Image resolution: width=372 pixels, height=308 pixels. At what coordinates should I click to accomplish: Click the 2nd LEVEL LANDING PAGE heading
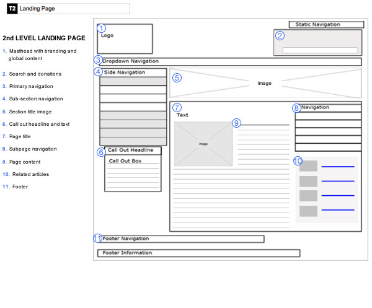[x=44, y=38]
